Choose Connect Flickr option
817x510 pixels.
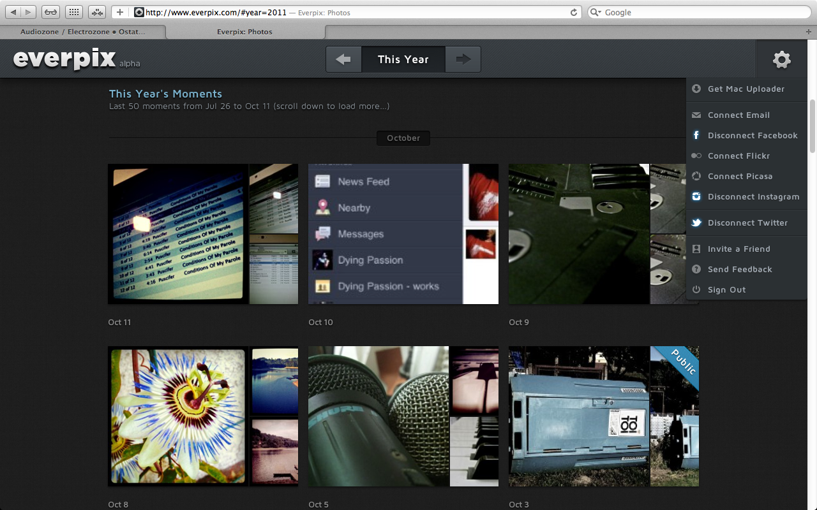pyautogui.click(x=738, y=156)
